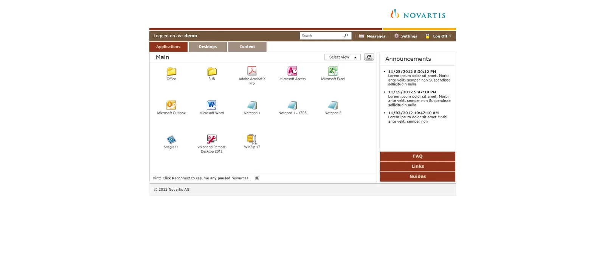Launch Microsoft Access application
Image resolution: width=605 pixels, height=273 pixels.
292,71
